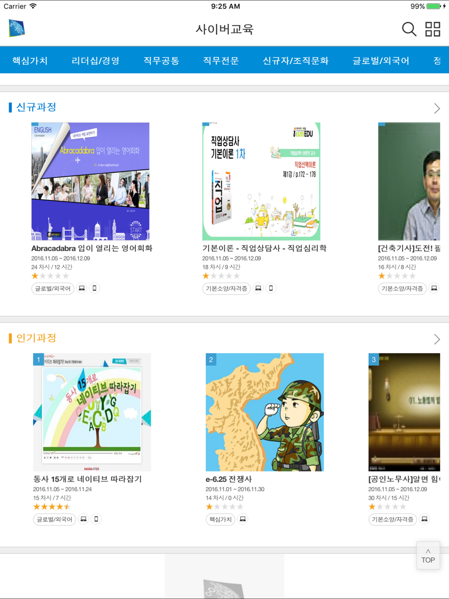The image size is (449, 599).
Task: Tap mobile icon under Abracadabra course
Action: tap(94, 288)
